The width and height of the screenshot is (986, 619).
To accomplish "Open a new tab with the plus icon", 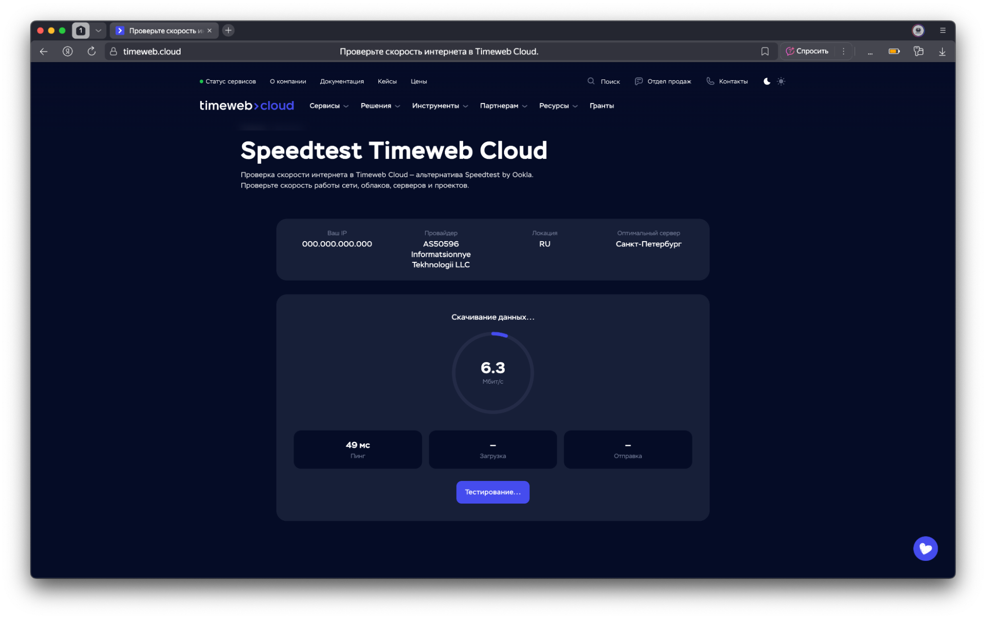I will pyautogui.click(x=228, y=31).
